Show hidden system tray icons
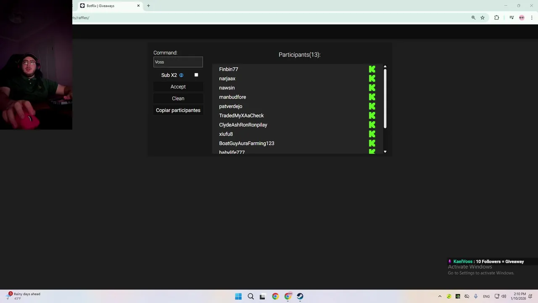 click(440, 296)
